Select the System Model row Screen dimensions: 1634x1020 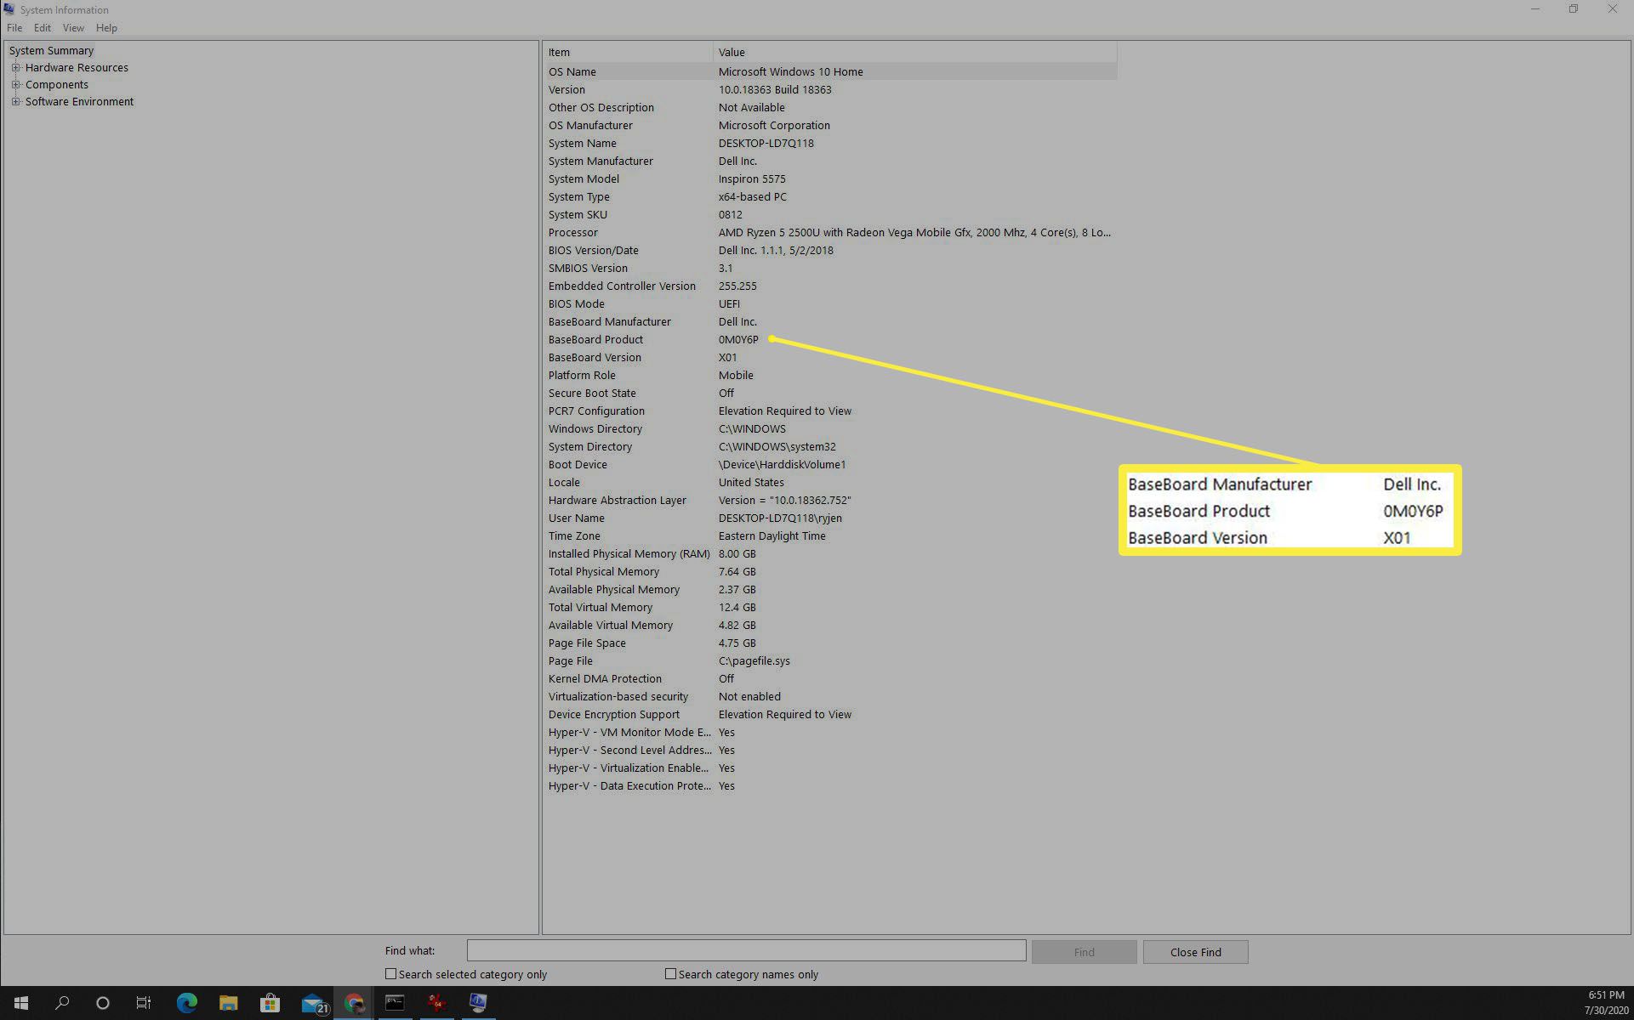pyautogui.click(x=830, y=178)
